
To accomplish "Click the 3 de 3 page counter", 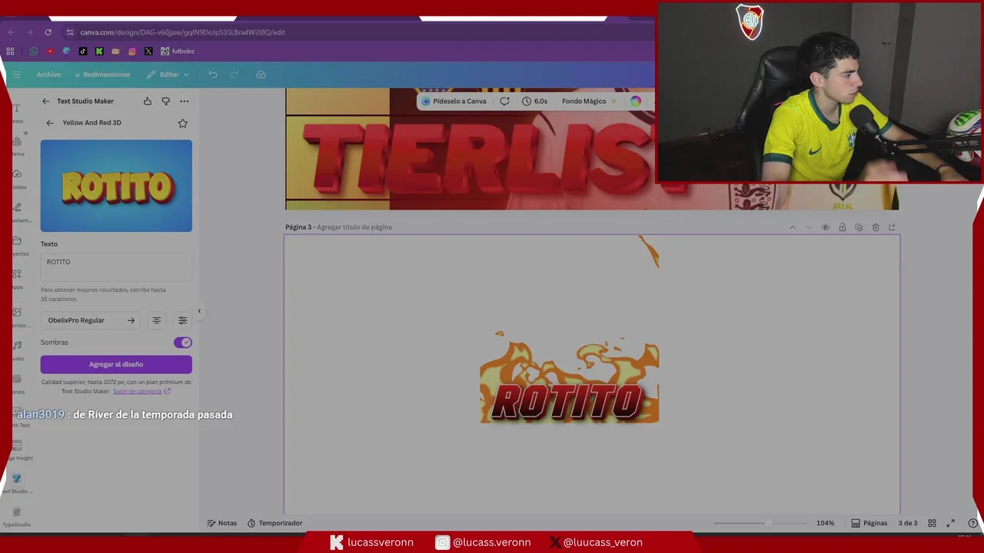I will pos(908,523).
